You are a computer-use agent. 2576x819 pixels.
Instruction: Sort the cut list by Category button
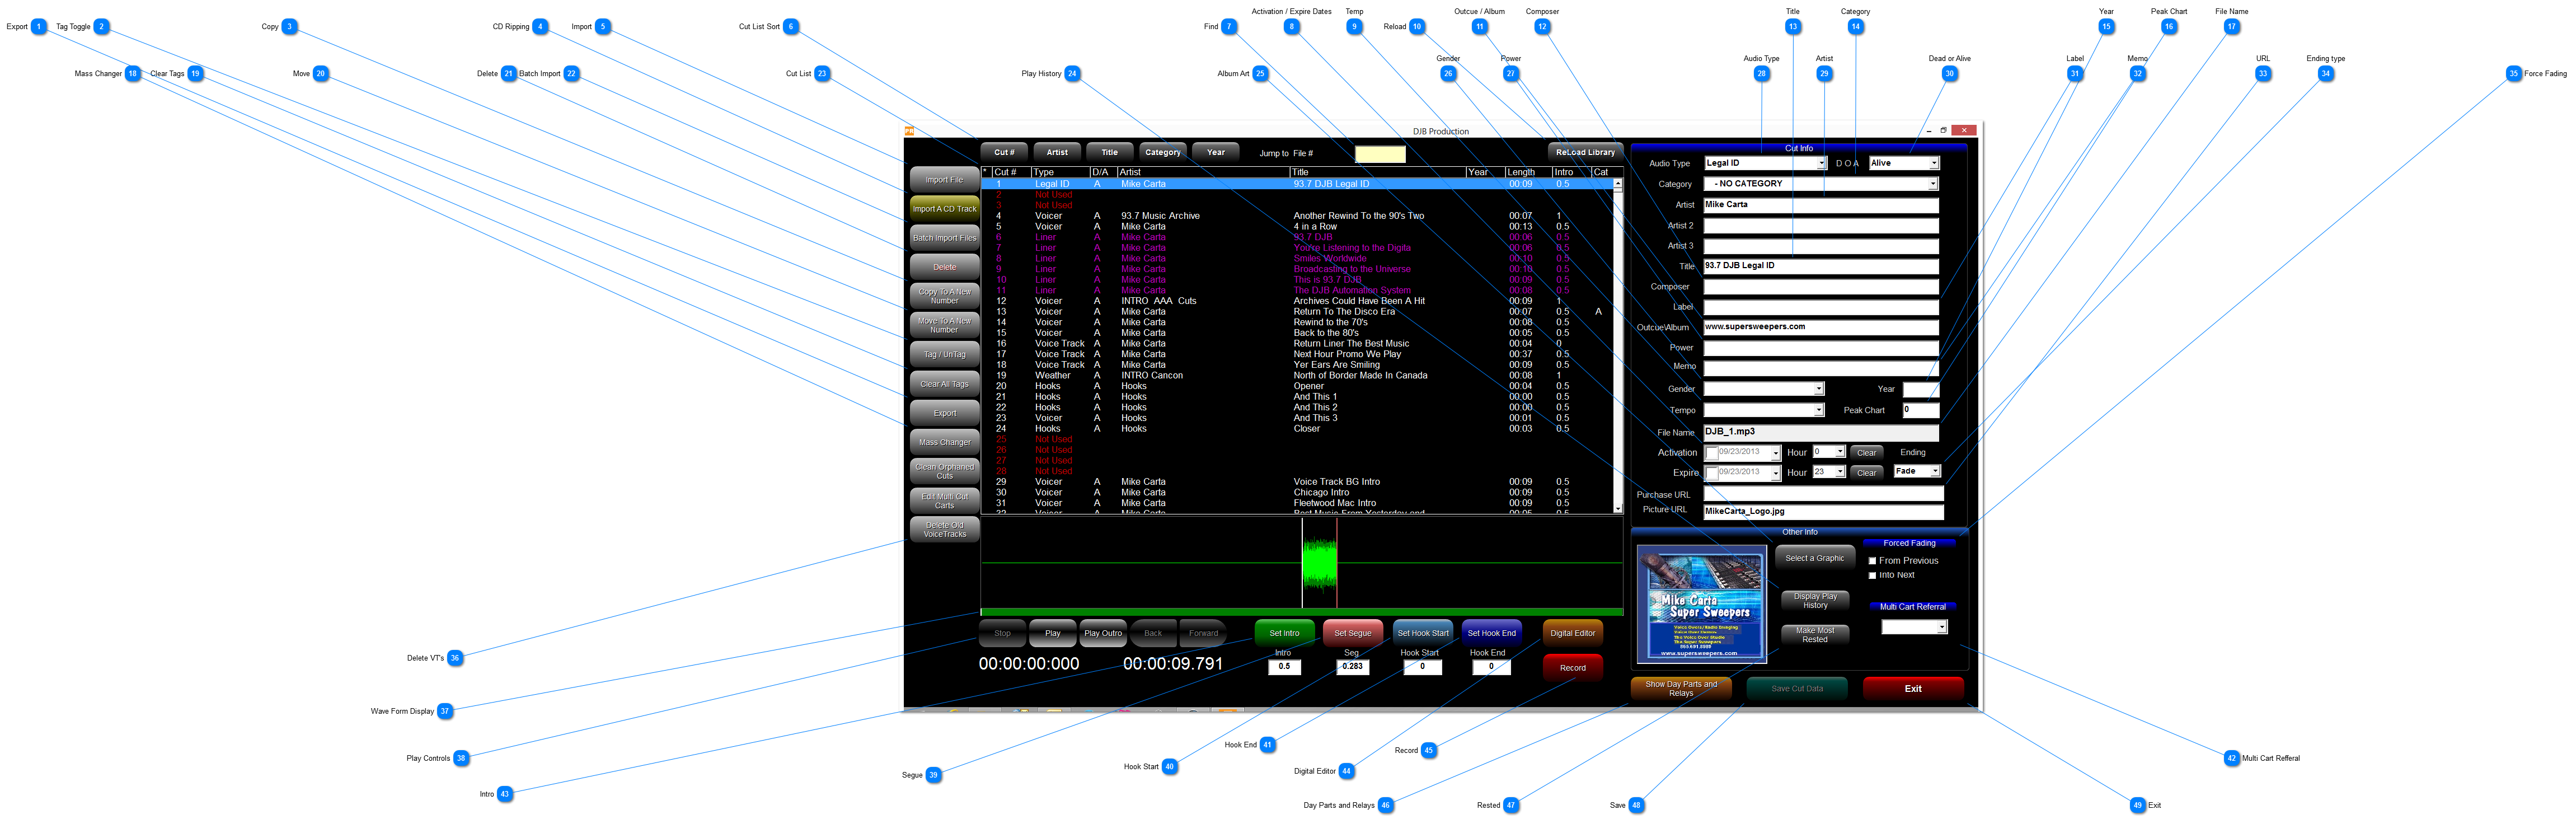[1163, 152]
